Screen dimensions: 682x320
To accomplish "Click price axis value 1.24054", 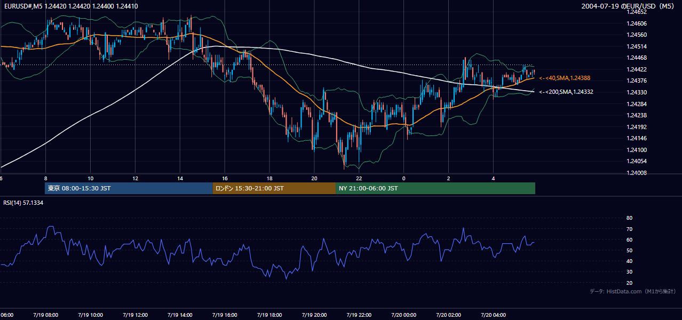I will (x=636, y=161).
